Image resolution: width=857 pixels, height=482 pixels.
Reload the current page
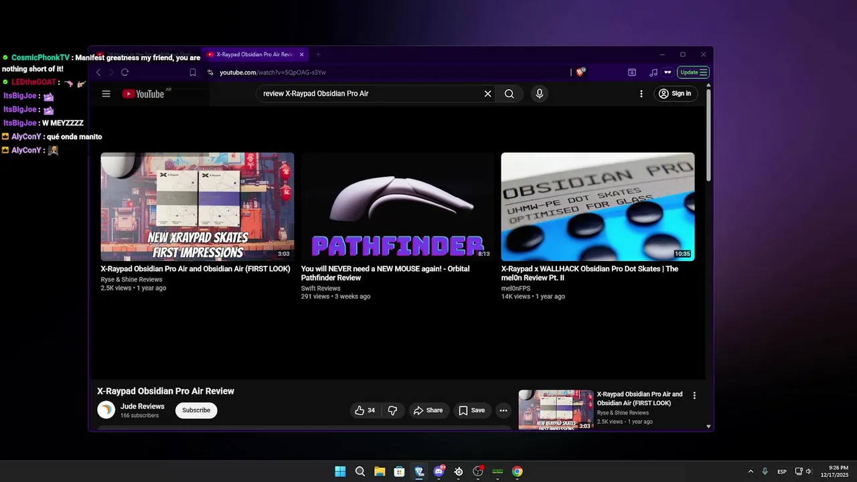[x=125, y=72]
